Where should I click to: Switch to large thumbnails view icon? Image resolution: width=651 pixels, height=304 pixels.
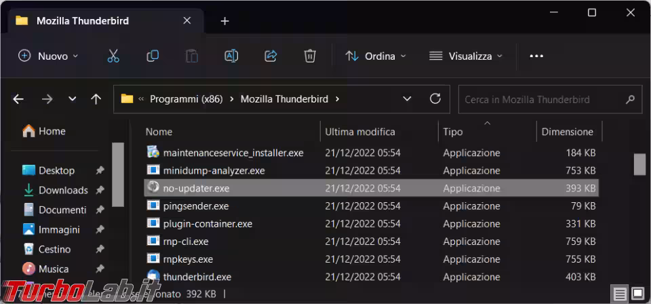(637, 294)
